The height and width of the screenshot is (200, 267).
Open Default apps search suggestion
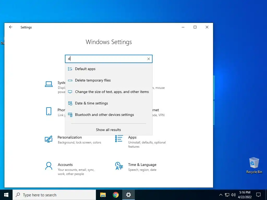[x=109, y=69]
